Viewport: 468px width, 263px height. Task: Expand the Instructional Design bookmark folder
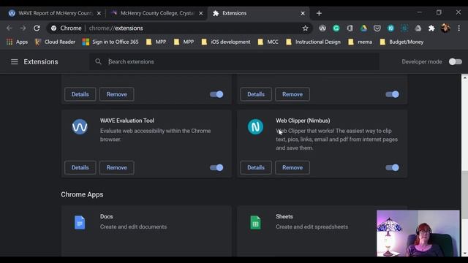(x=313, y=42)
